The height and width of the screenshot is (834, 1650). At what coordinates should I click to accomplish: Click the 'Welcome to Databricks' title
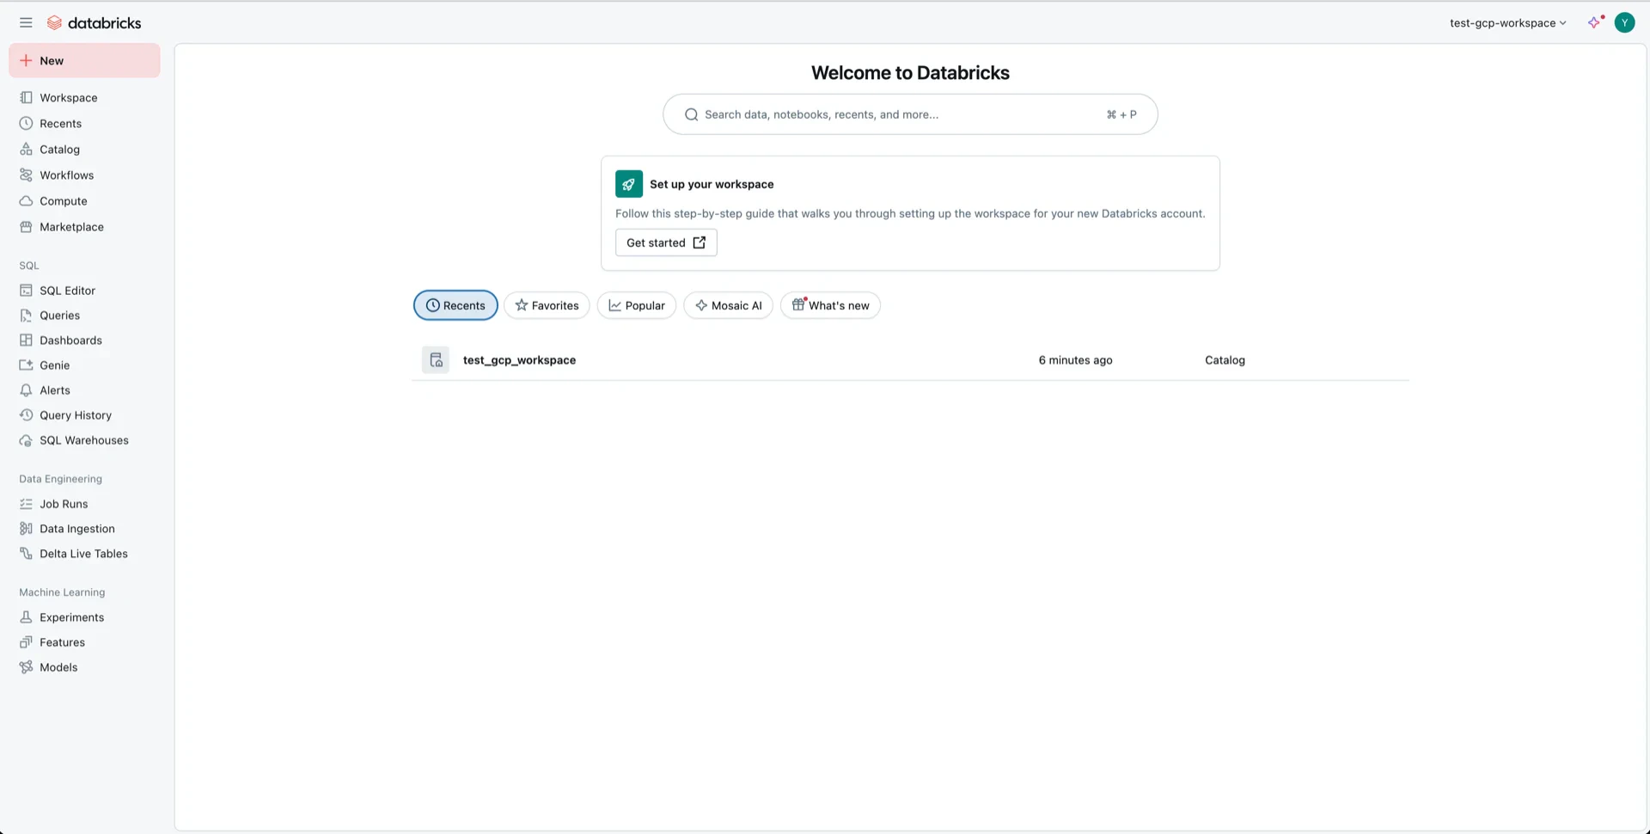[x=910, y=73]
